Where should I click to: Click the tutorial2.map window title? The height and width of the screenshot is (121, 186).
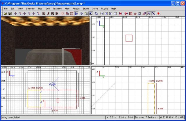[45, 3]
